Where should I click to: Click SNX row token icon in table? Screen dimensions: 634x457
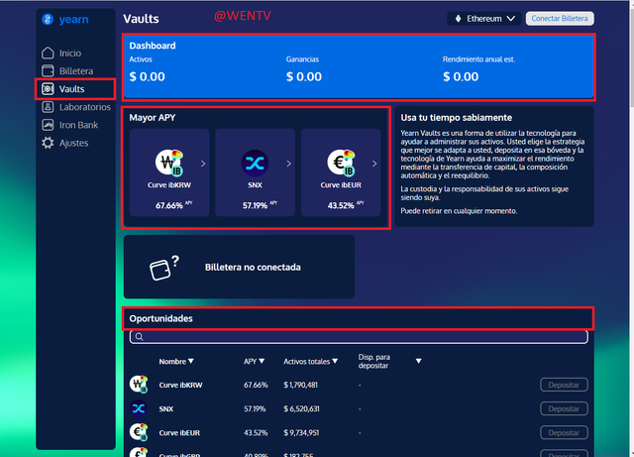click(x=139, y=408)
